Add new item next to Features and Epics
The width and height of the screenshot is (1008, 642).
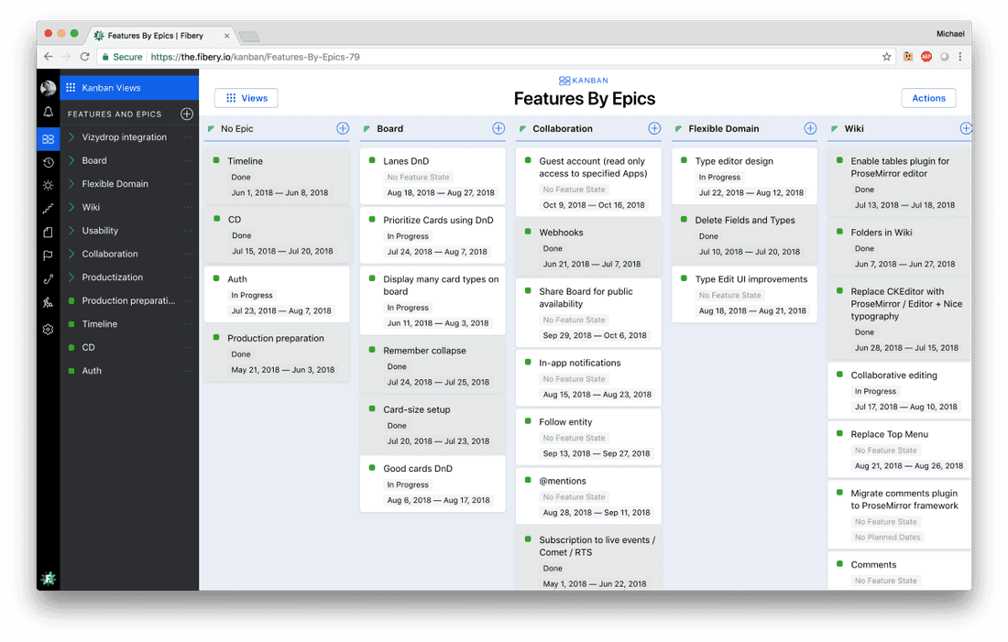[x=187, y=114]
